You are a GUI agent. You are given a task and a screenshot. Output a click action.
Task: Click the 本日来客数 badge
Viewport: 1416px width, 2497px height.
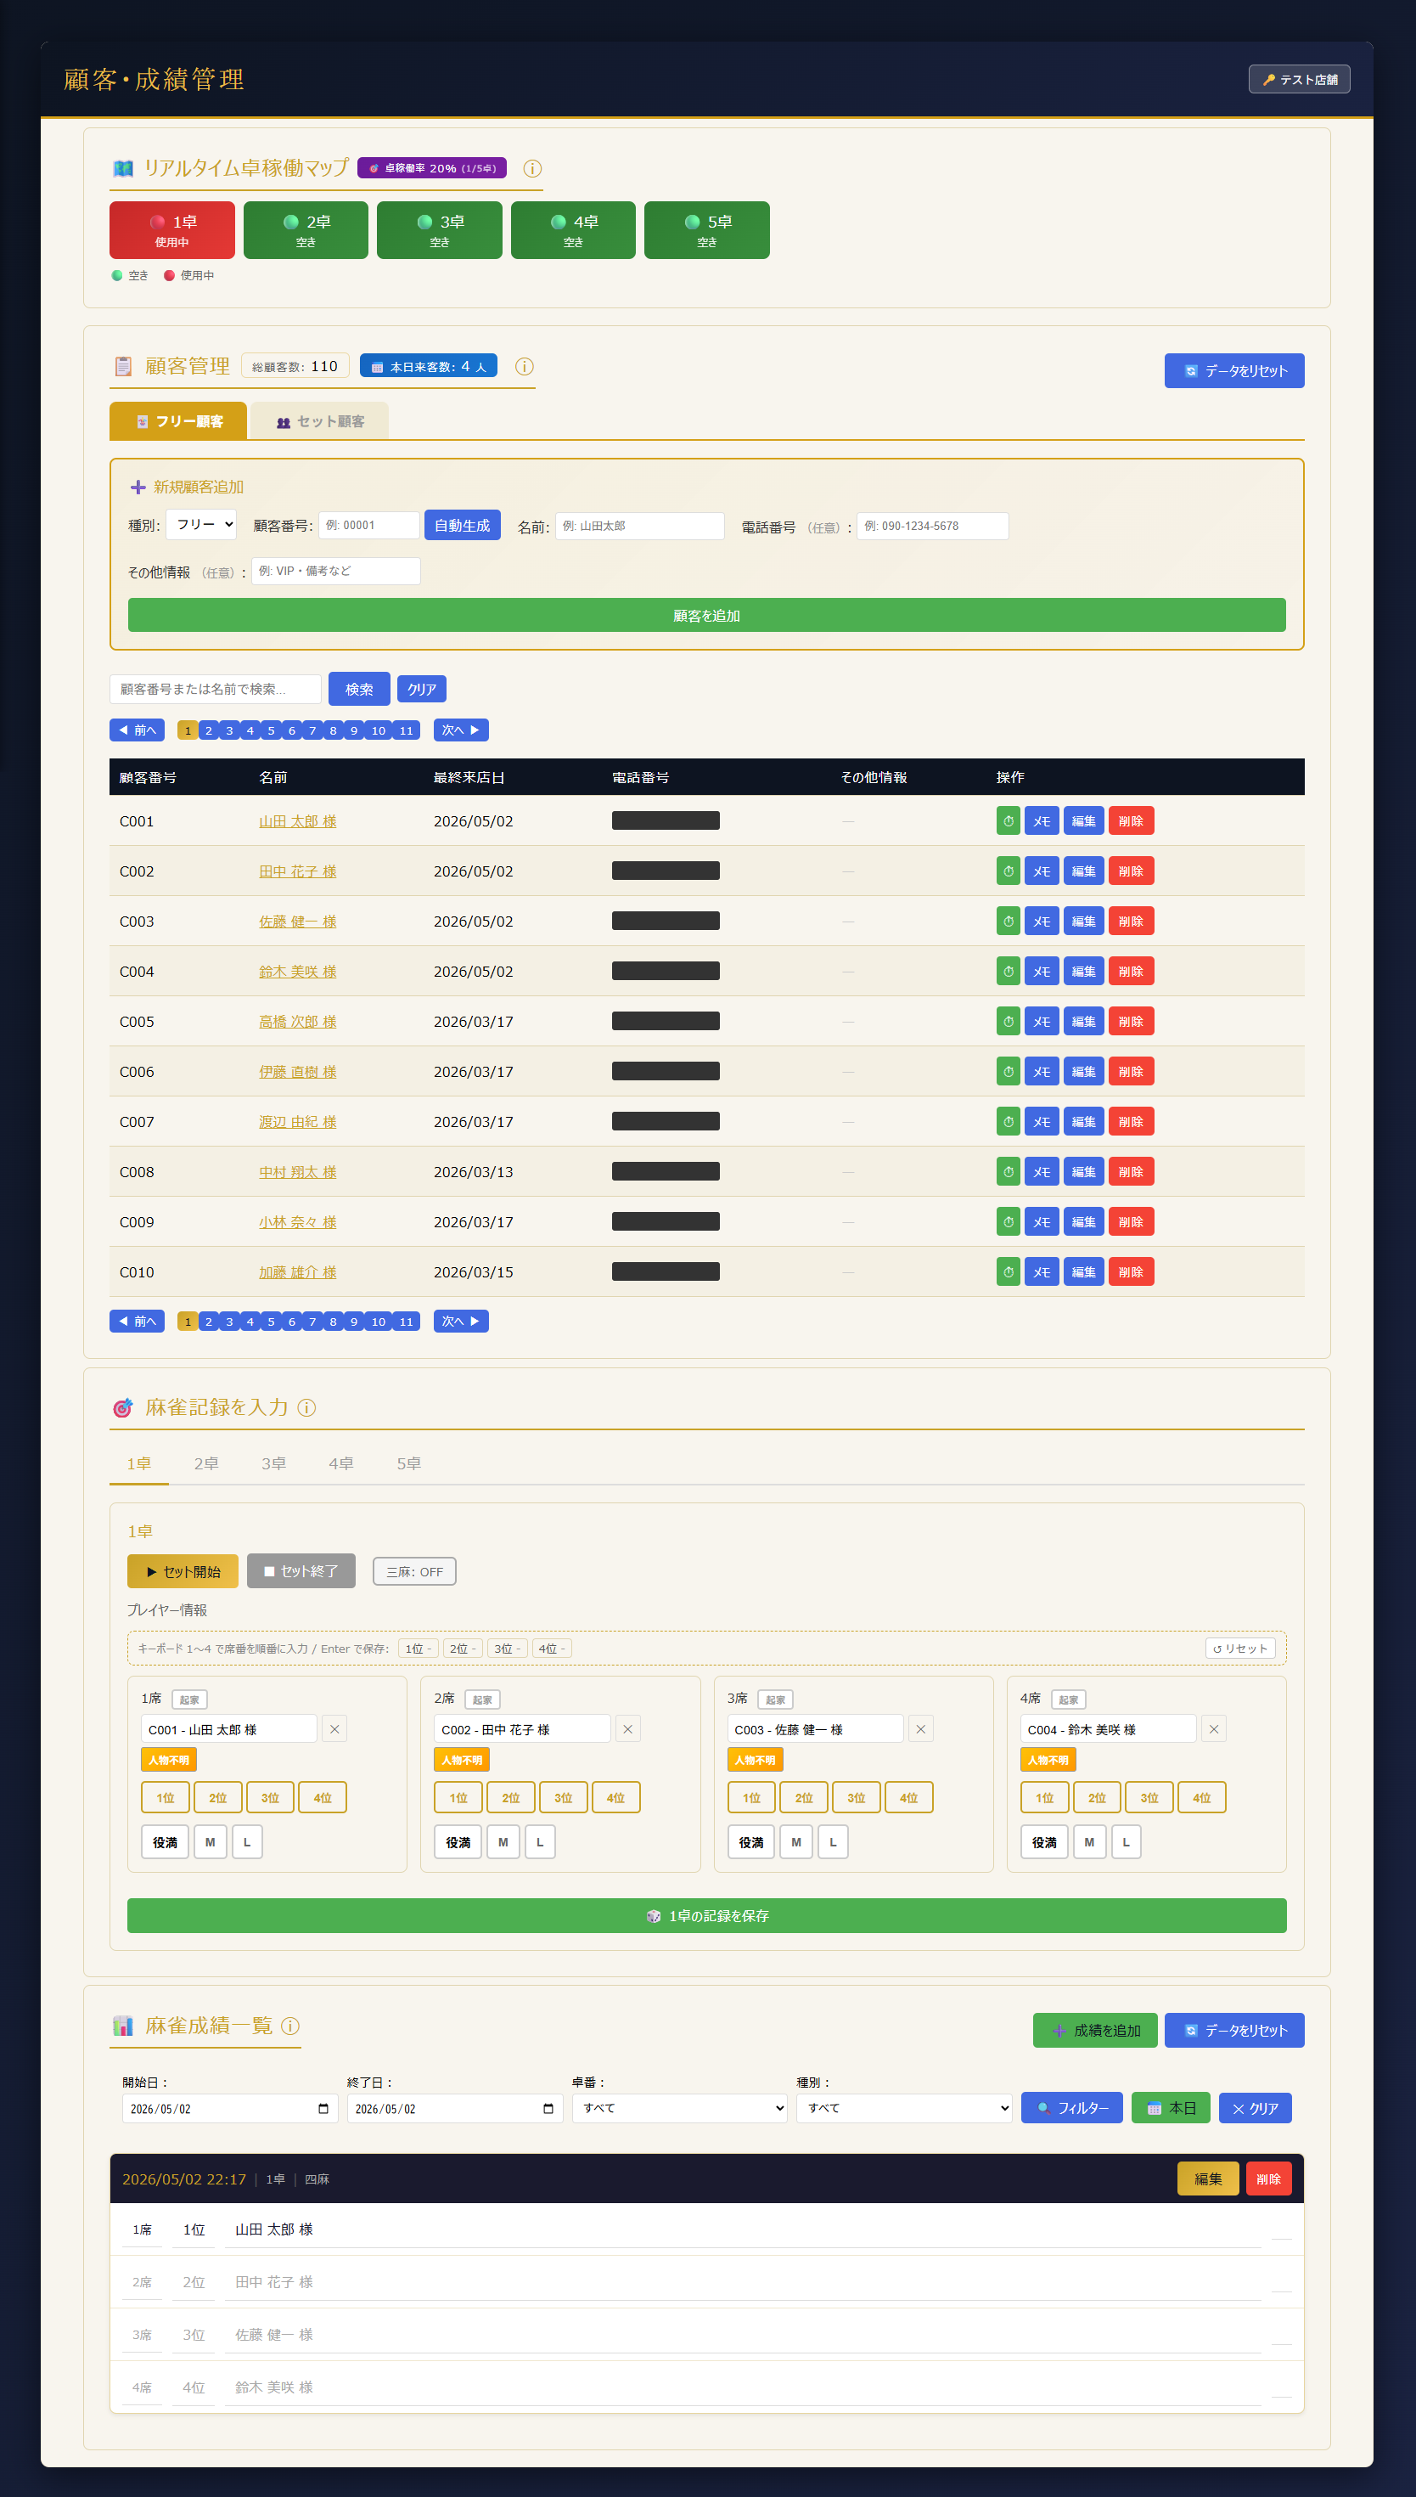pos(428,366)
